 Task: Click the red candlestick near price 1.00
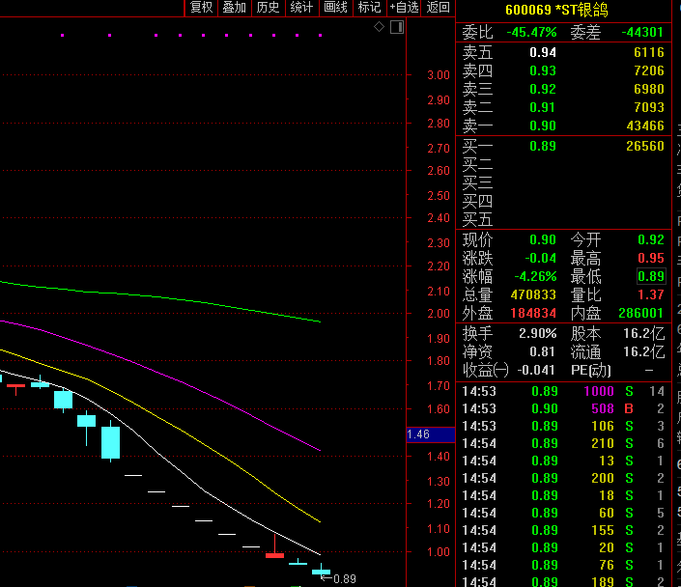(x=274, y=554)
